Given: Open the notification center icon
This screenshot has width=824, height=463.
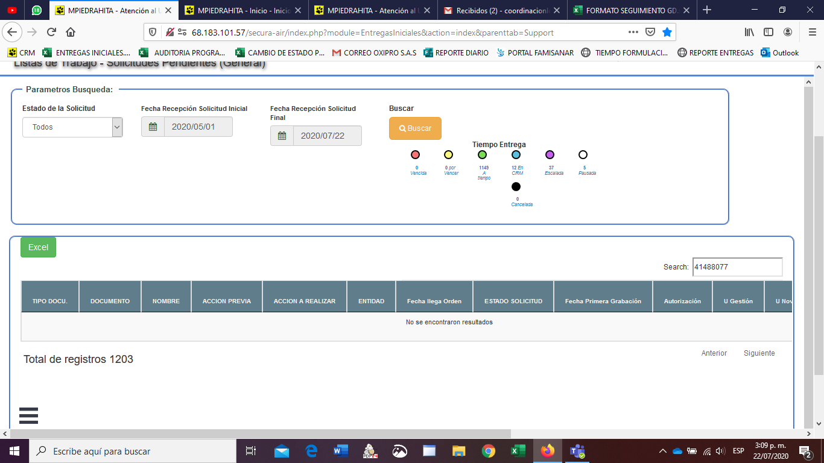Looking at the screenshot, I should [x=805, y=451].
